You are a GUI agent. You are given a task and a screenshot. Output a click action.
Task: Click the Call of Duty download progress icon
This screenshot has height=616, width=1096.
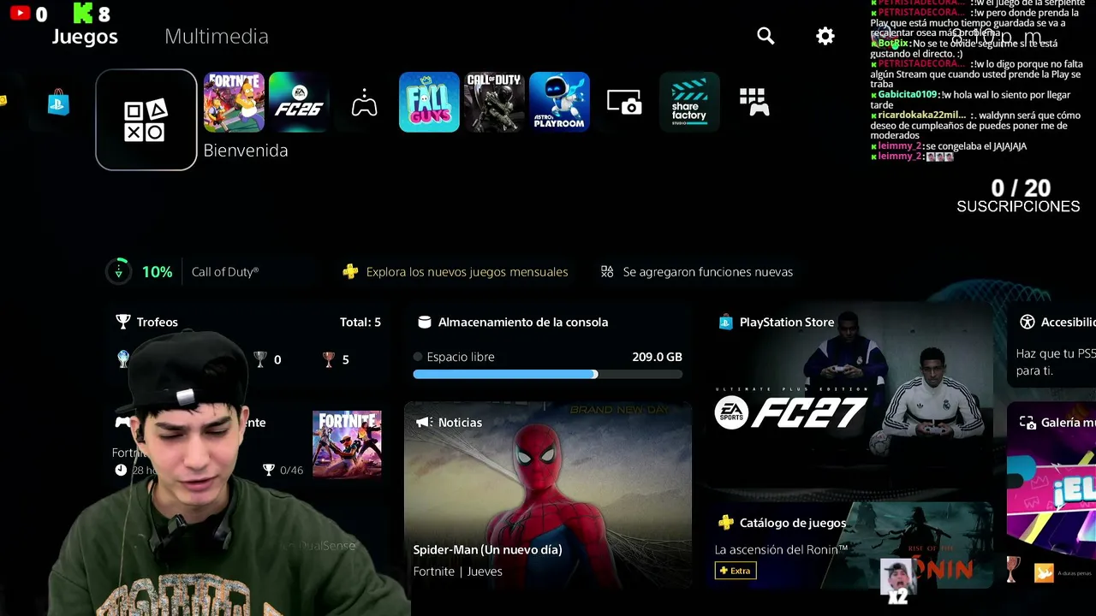(119, 271)
